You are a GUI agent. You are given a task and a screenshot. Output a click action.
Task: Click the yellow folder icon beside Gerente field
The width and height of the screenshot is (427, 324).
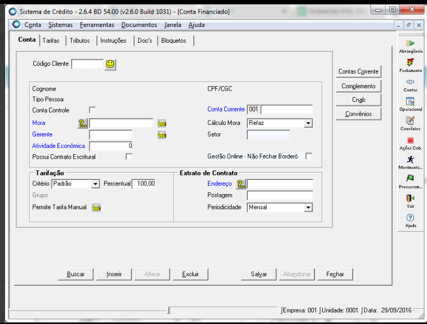162,135
